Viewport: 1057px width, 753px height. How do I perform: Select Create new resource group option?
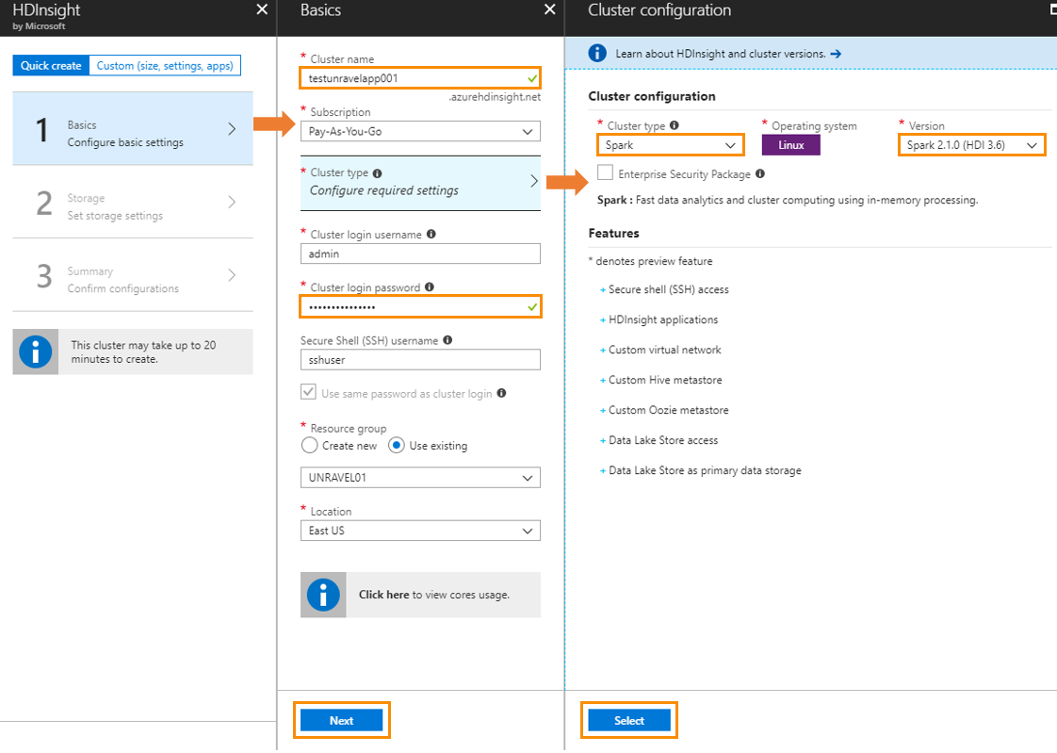coord(309,446)
